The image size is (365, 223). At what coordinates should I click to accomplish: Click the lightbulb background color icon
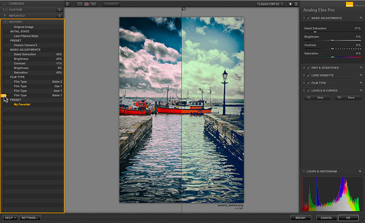290,4
